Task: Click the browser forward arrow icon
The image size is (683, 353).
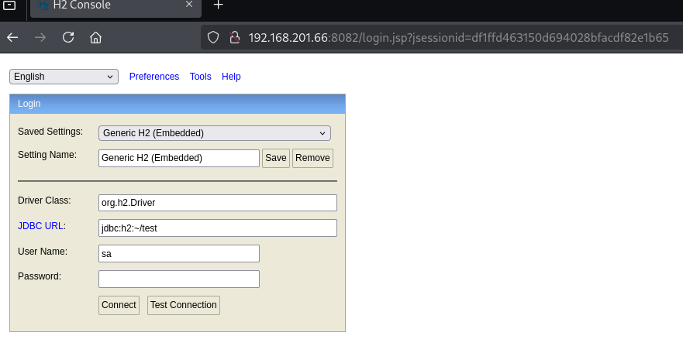Action: (40, 37)
